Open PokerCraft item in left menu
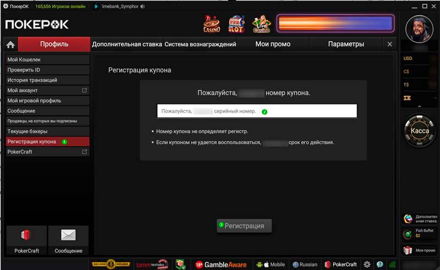Screen dimensions: 440x270 pyautogui.click(x=48, y=152)
